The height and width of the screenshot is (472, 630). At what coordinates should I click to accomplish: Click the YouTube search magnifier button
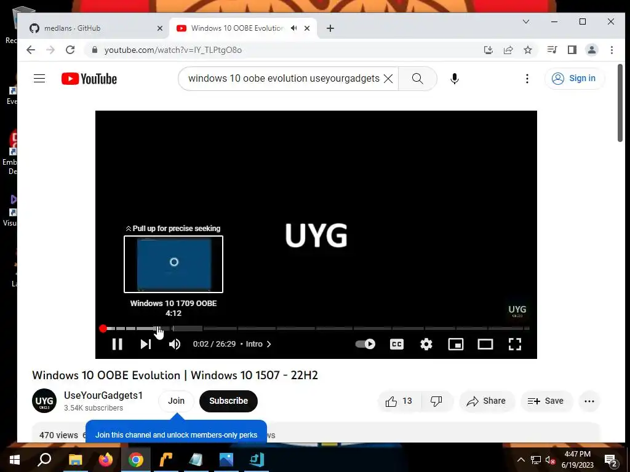(x=418, y=78)
